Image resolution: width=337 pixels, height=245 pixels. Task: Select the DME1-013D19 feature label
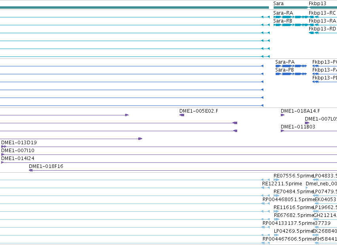[x=19, y=142]
